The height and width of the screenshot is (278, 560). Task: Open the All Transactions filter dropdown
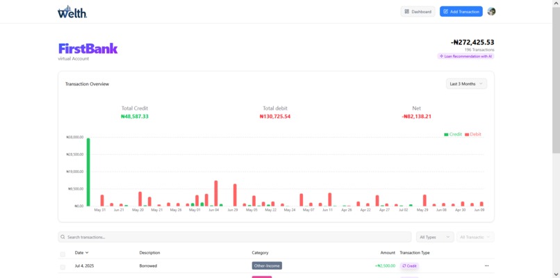tap(475, 237)
